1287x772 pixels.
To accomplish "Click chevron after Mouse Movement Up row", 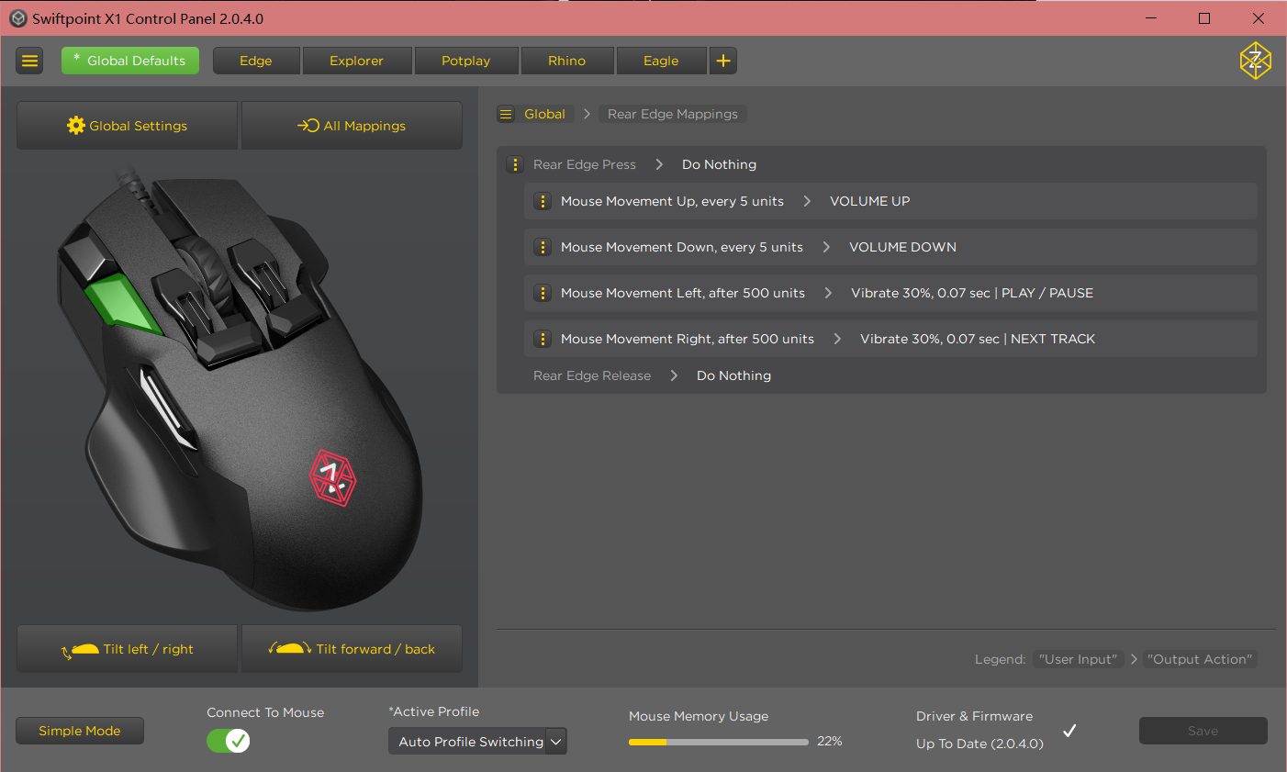I will 807,201.
